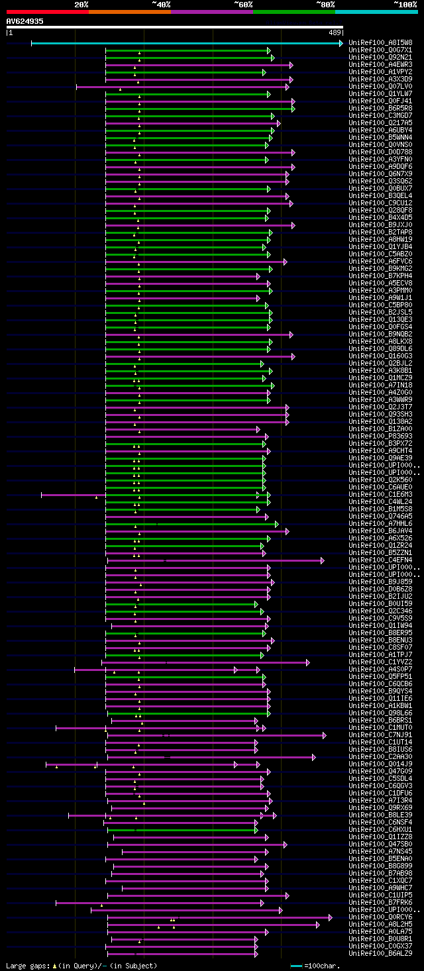424x971 pixels.
Task: Select label UniRef100_B9JXJ0
Action: (x=380, y=225)
